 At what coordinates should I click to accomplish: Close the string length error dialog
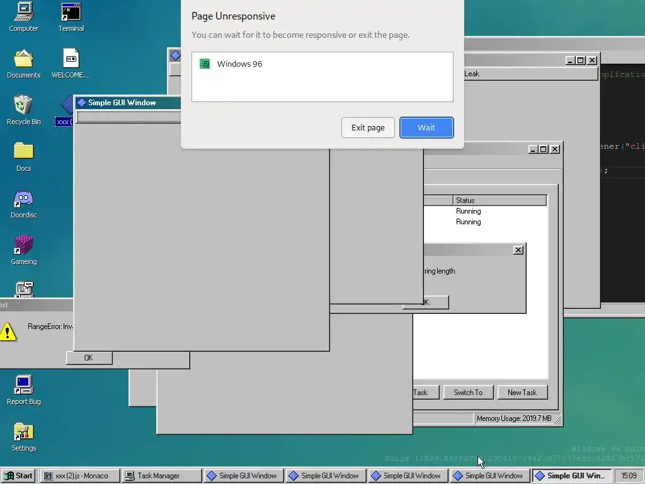tap(518, 250)
